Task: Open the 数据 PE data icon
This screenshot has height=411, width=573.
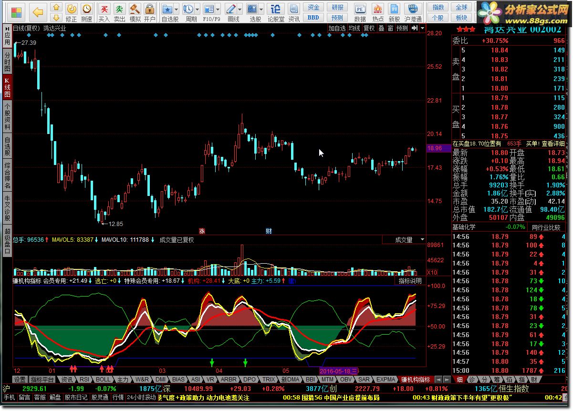Action: [360, 12]
